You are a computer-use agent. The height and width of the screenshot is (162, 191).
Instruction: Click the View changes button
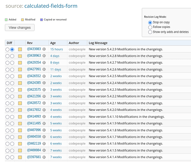(20, 28)
